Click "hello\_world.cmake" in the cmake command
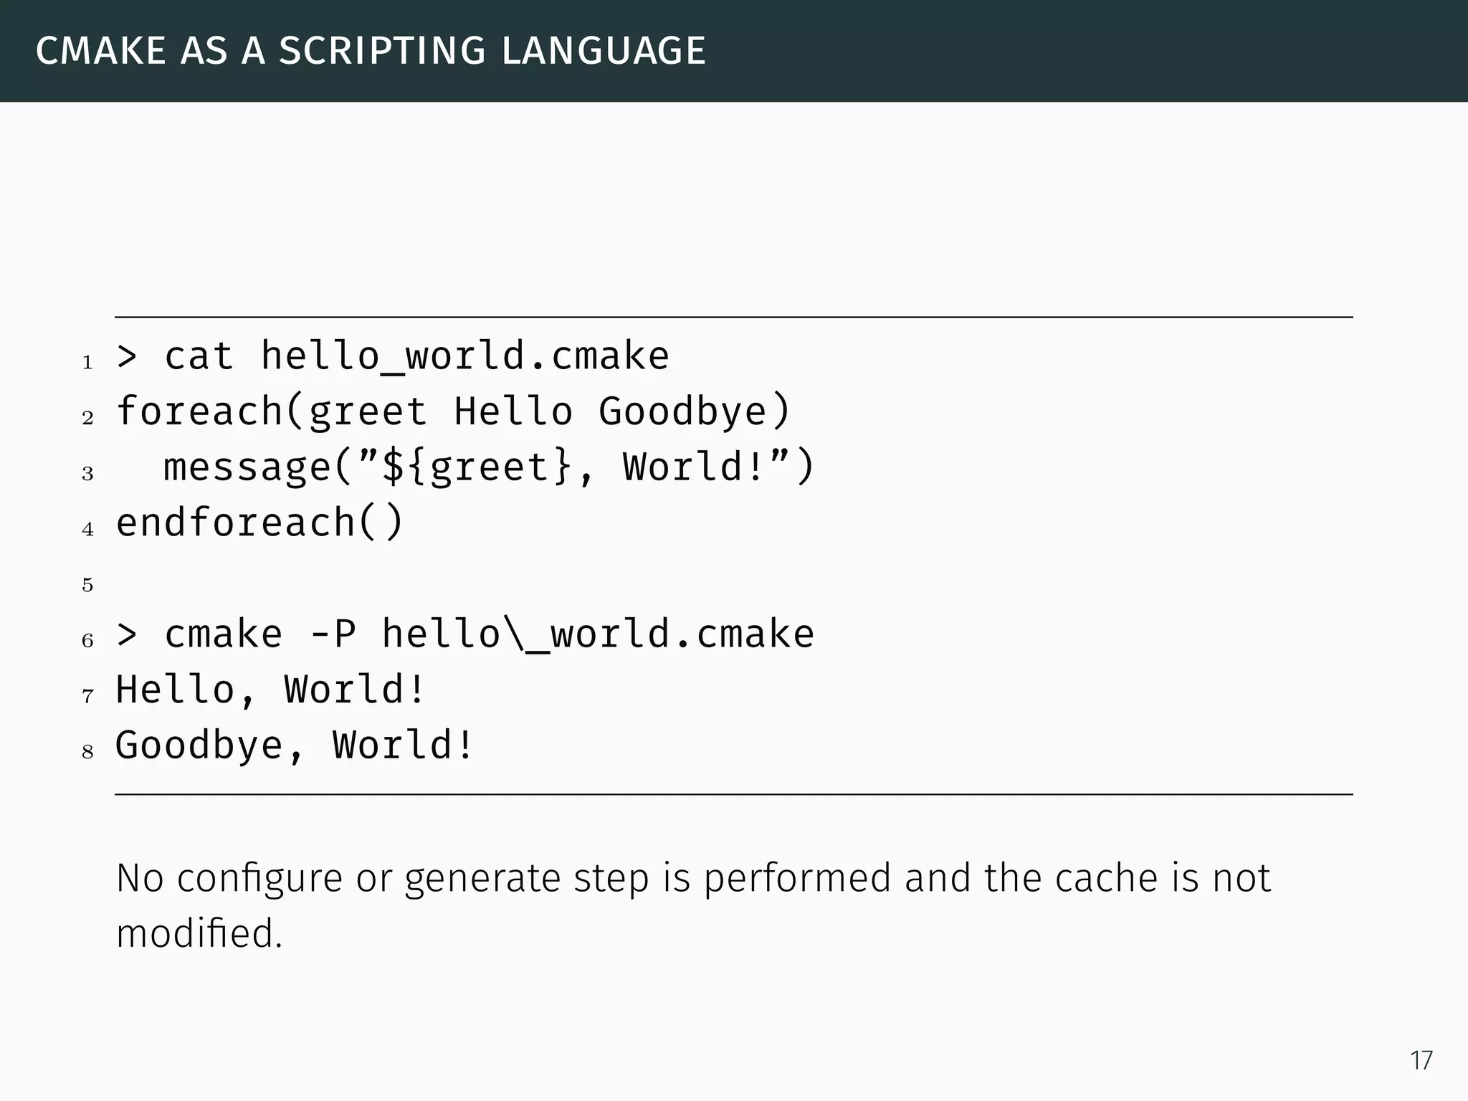This screenshot has width=1468, height=1101. [598, 634]
